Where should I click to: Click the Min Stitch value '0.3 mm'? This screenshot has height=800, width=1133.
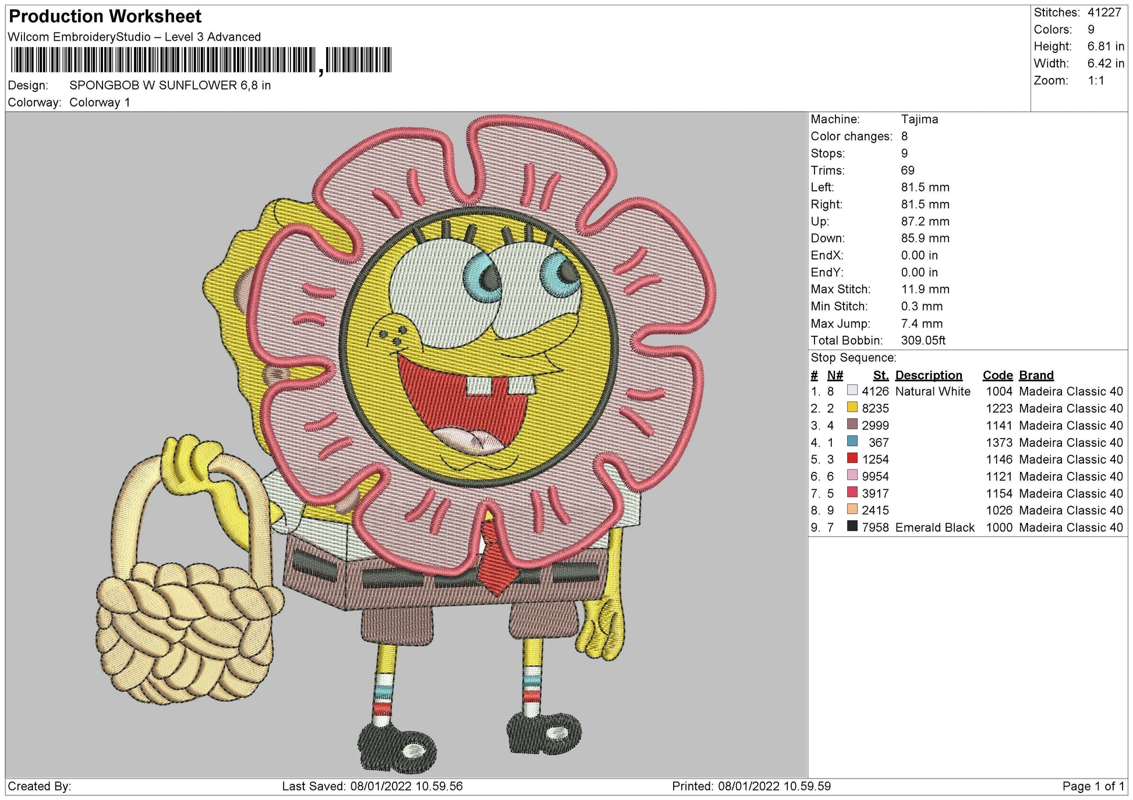[922, 306]
